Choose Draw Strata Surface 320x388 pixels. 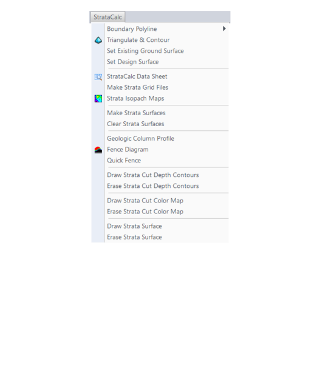[160, 226]
